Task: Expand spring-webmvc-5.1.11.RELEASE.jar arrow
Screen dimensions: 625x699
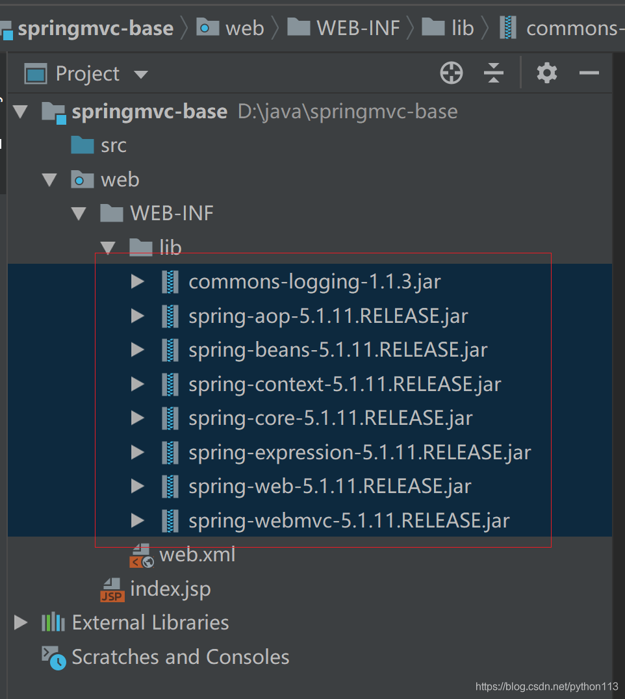Action: point(137,521)
